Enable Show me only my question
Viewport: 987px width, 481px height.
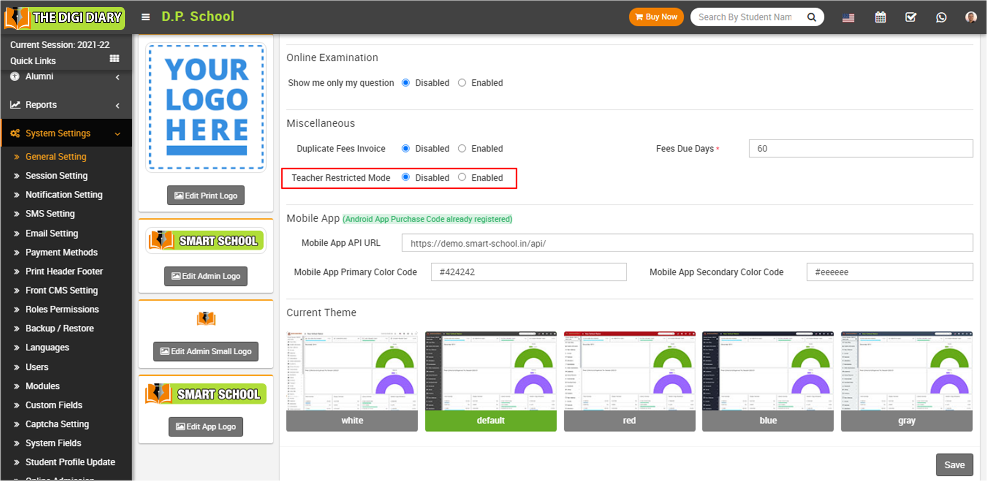pyautogui.click(x=462, y=83)
